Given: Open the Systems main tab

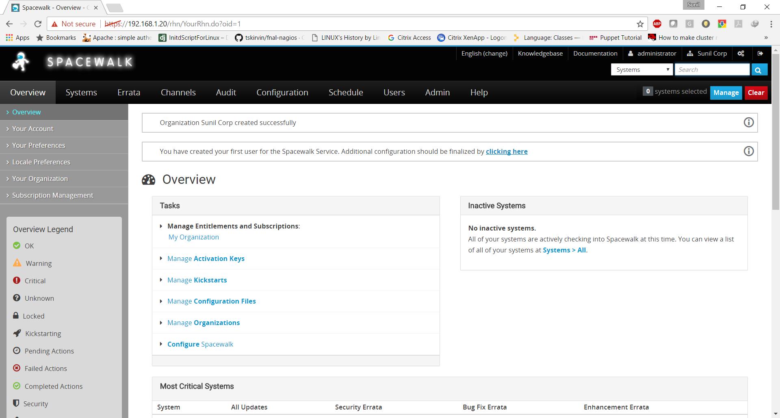Looking at the screenshot, I should pos(81,93).
